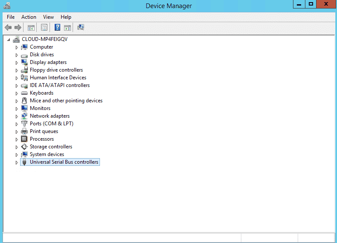Click the Computer category icon
Screen dimensions: 337x243
pyautogui.click(x=24, y=47)
